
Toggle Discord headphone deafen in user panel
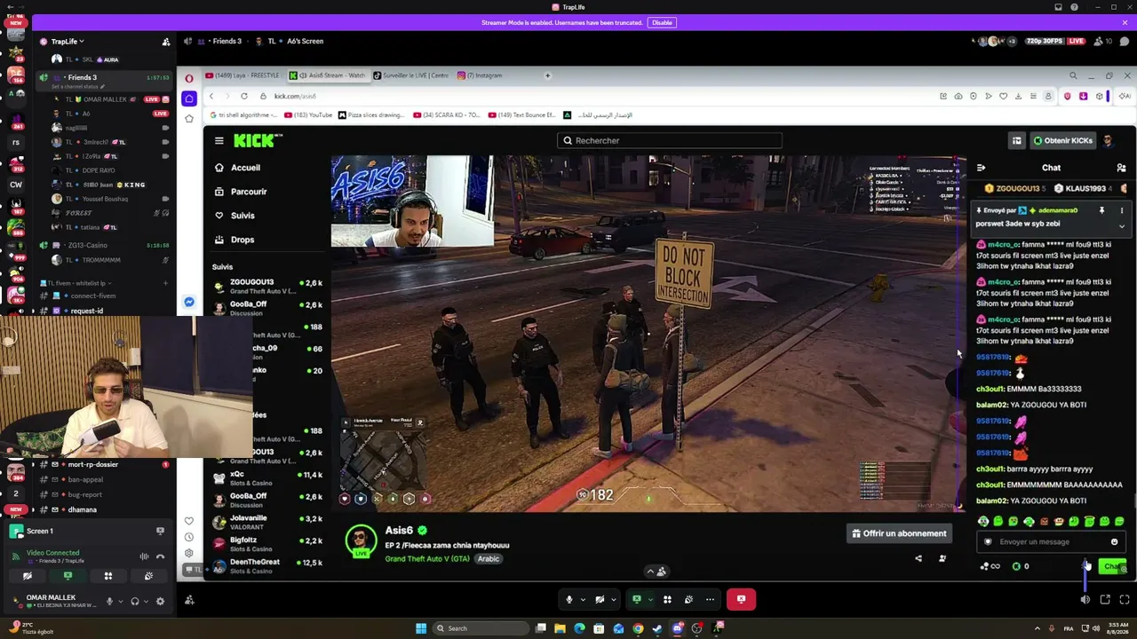pyautogui.click(x=135, y=601)
